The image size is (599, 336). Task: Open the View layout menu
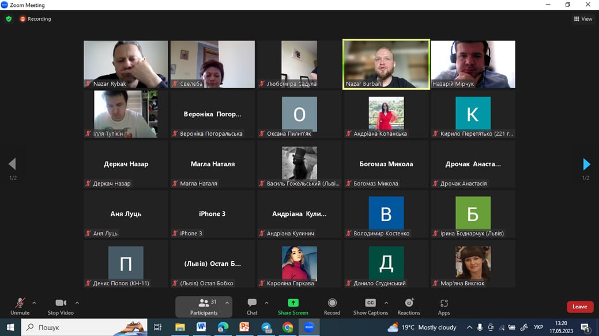point(583,19)
